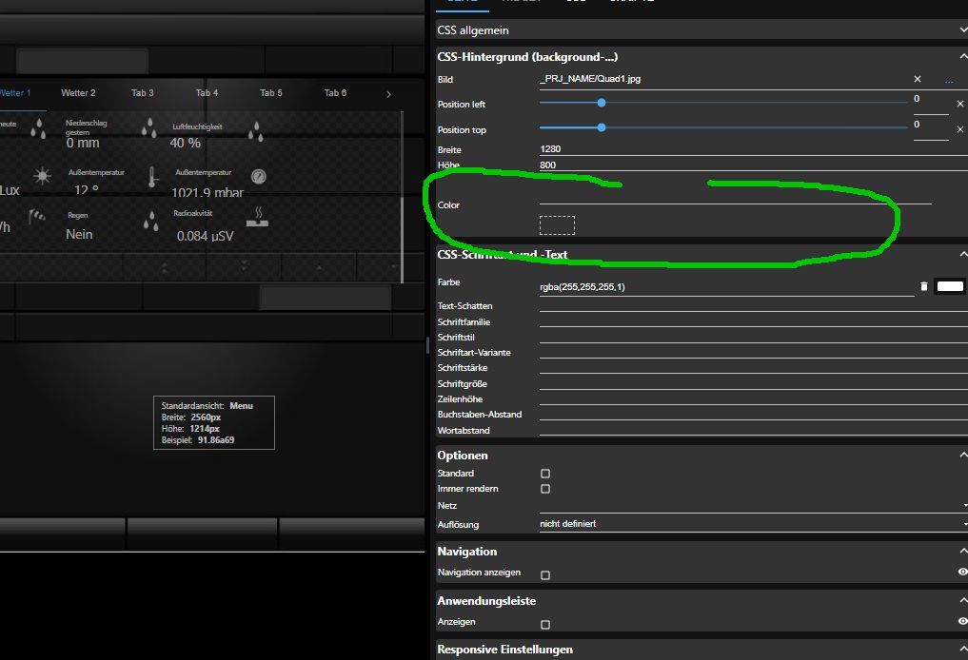This screenshot has width=968, height=660.
Task: Expand the CSS allgemein section
Action: click(x=963, y=31)
